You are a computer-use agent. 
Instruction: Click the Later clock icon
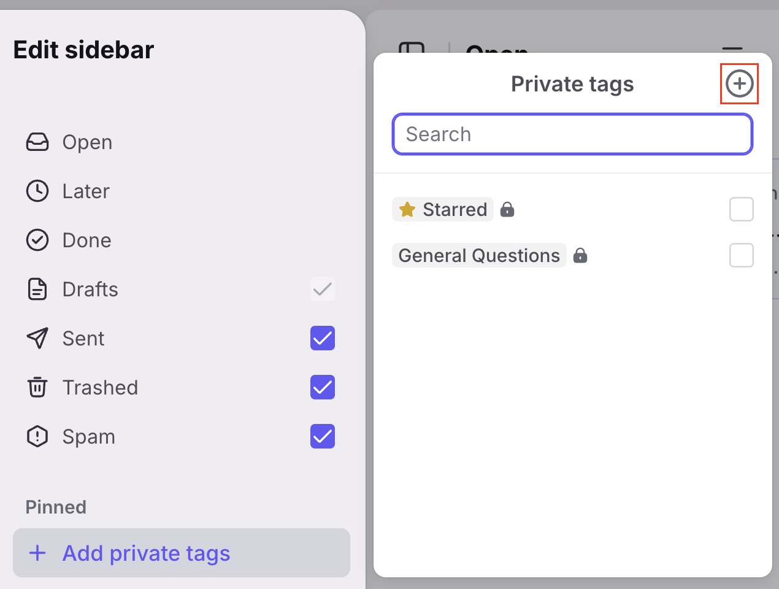(x=37, y=191)
